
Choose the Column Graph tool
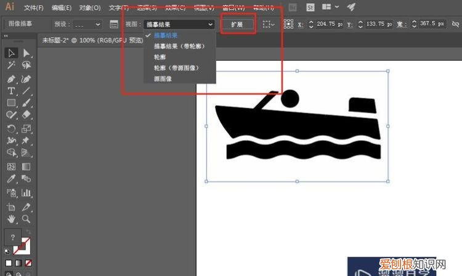pos(26,193)
